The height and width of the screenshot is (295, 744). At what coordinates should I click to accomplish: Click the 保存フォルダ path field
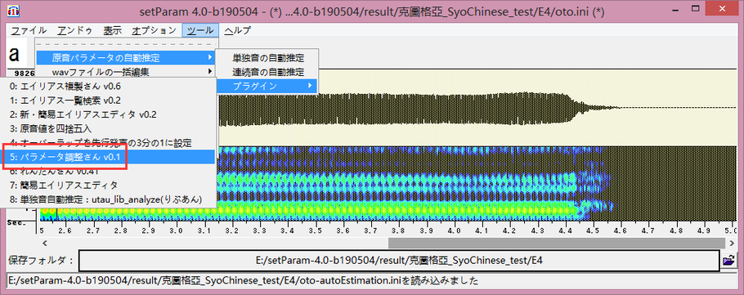coord(399,261)
